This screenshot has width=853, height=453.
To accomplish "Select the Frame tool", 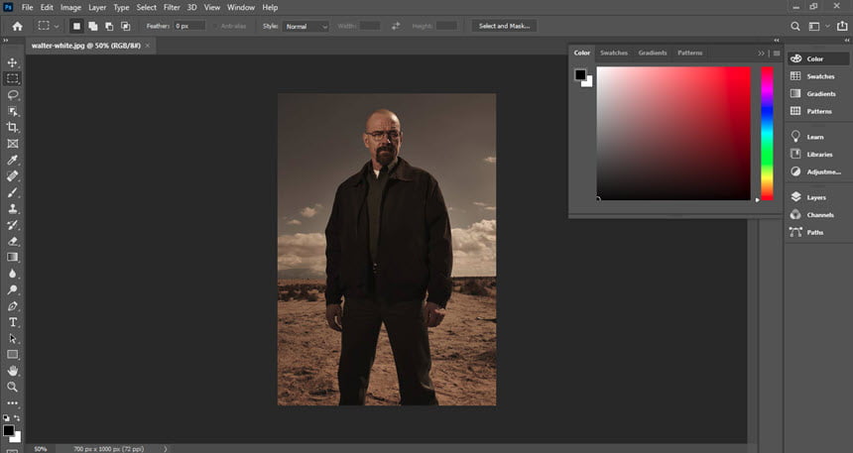I will tap(13, 144).
